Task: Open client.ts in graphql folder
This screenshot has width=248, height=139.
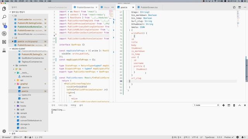Action: pyautogui.click(x=25, y=88)
